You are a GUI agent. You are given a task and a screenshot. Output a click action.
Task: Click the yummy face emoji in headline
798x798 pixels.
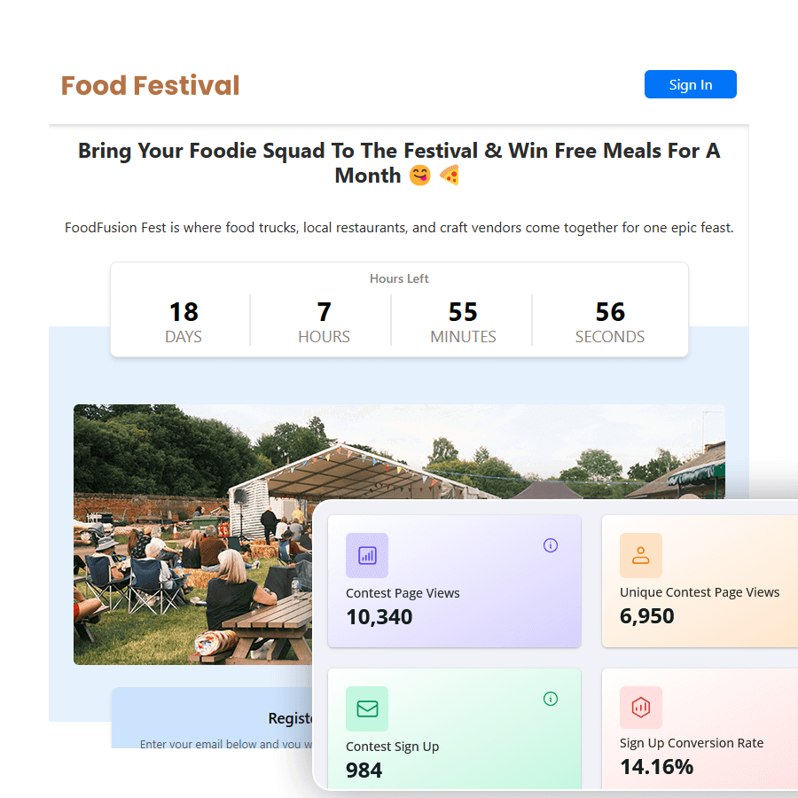point(419,176)
